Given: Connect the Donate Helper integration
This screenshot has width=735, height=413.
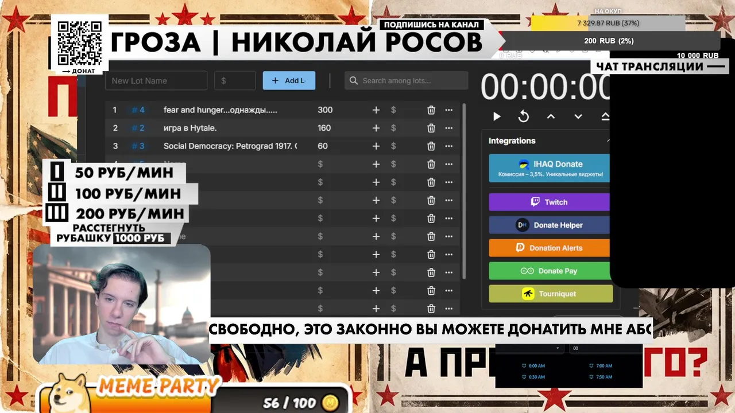Looking at the screenshot, I should click(x=550, y=225).
